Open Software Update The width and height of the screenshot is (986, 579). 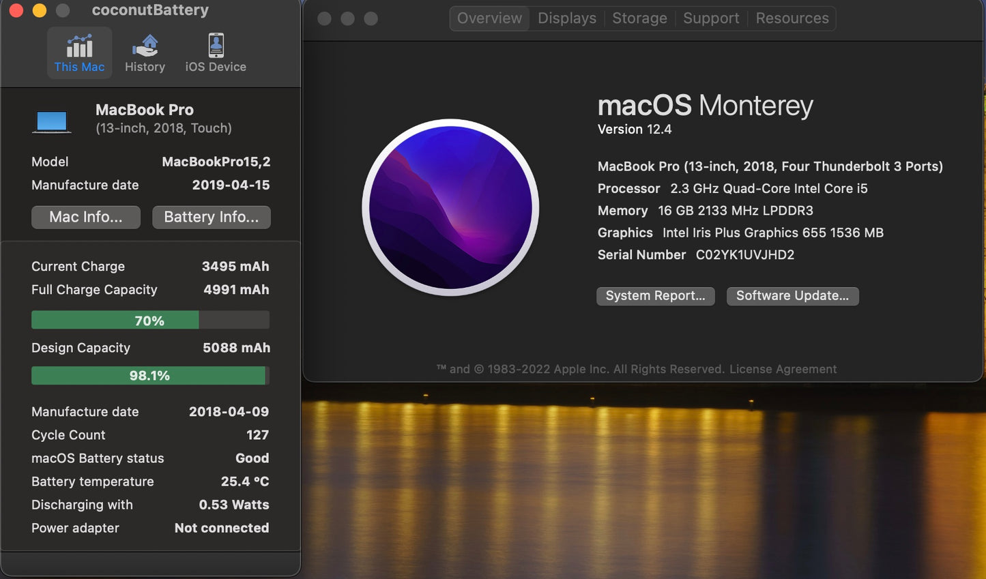[x=792, y=295]
